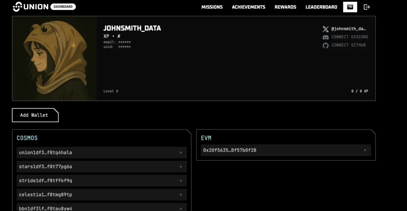
Task: Click CONNECT DISCORD
Action: (x=350, y=37)
